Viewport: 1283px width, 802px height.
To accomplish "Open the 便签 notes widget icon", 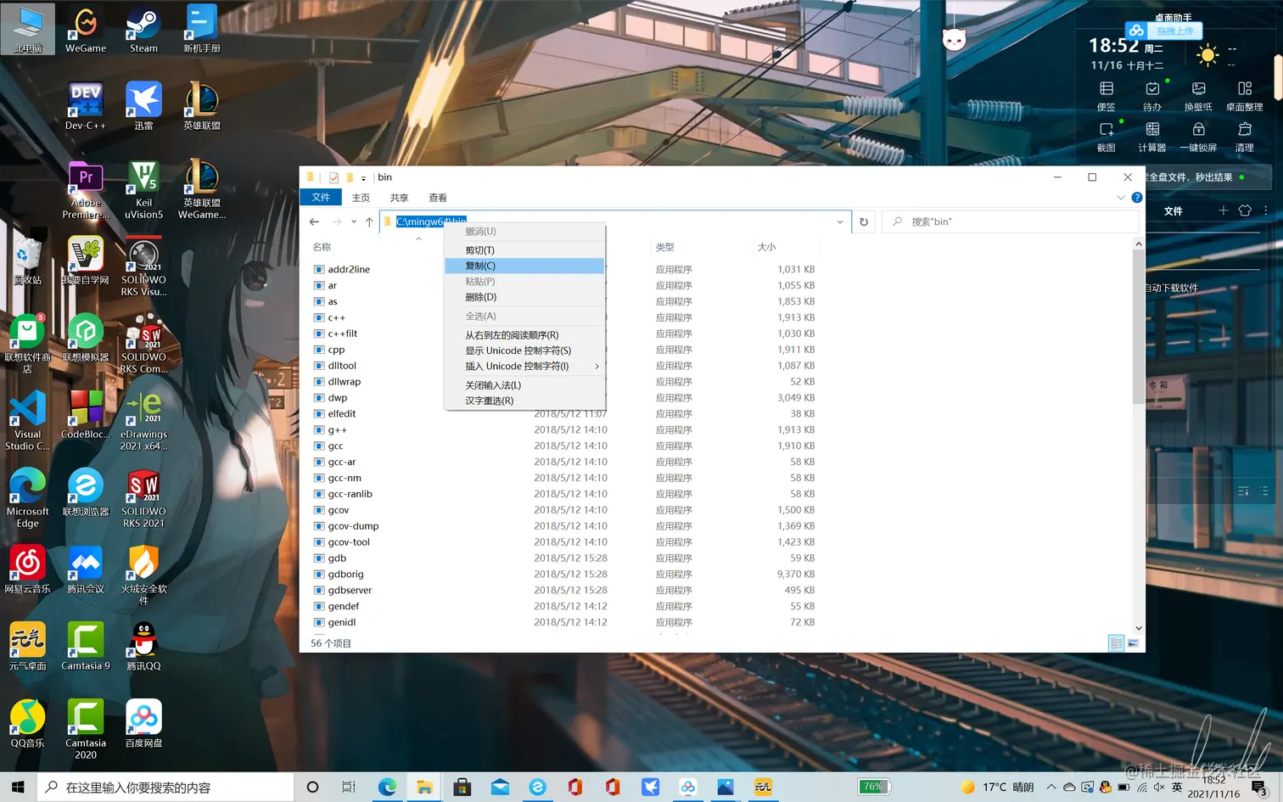I will (1107, 96).
